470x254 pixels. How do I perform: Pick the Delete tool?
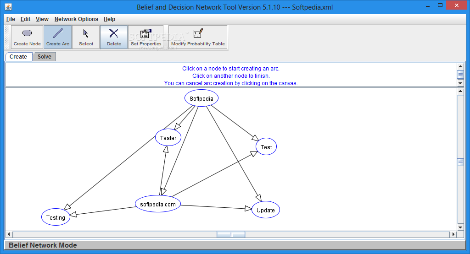[x=114, y=37]
